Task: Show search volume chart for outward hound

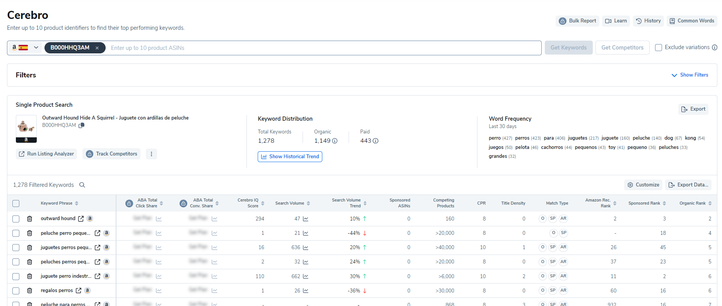Action: pyautogui.click(x=306, y=219)
